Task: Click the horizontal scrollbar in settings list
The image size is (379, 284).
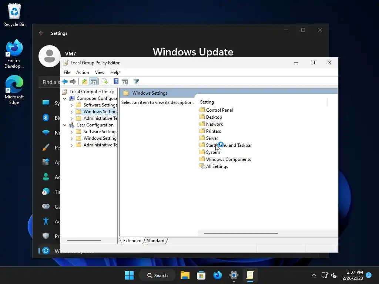Action: (241, 233)
